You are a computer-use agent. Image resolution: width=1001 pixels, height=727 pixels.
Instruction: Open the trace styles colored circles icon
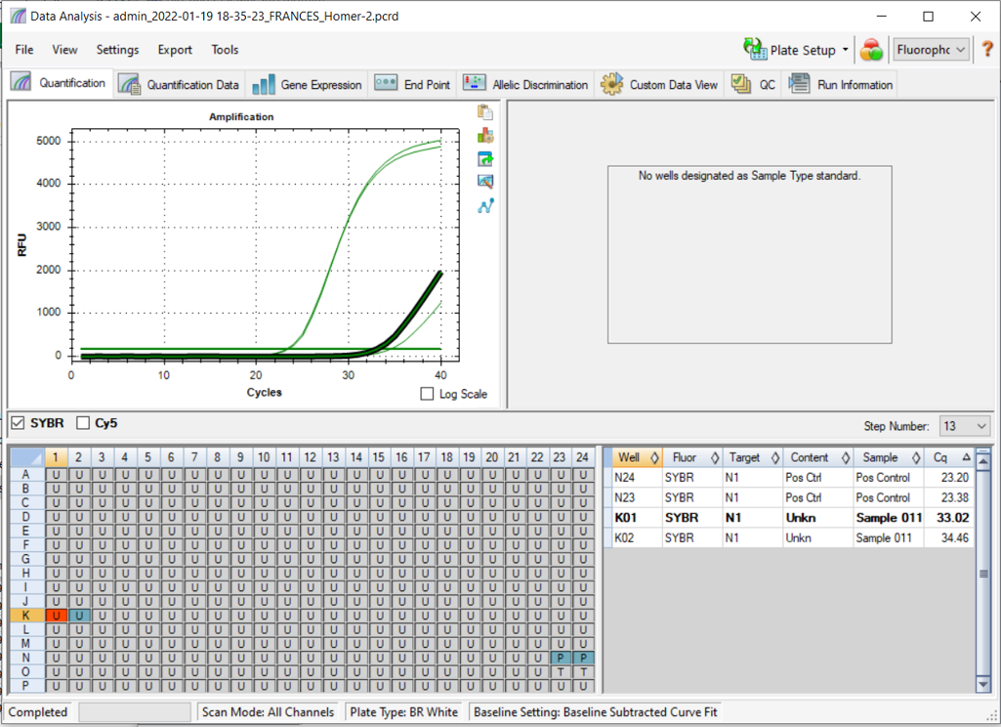(871, 50)
